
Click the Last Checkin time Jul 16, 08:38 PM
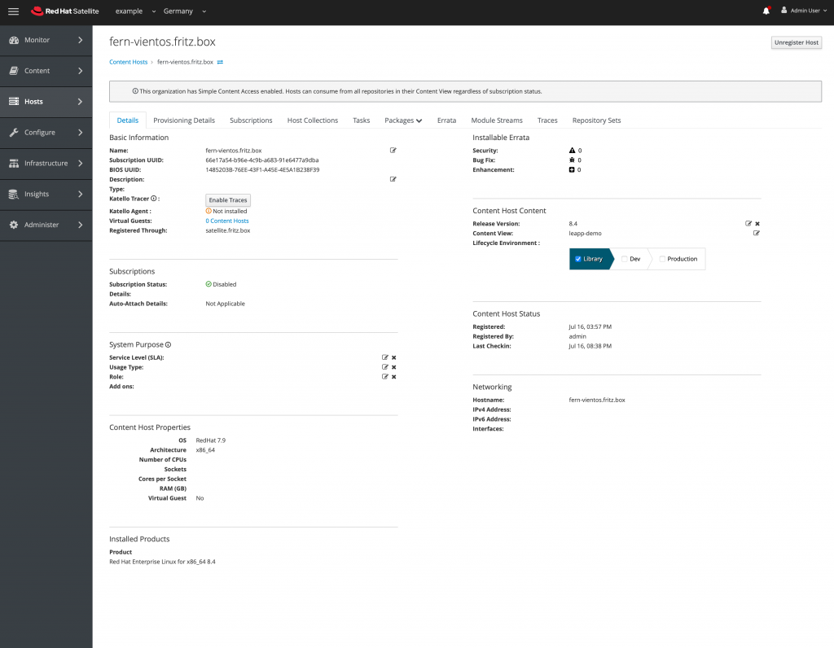tap(590, 346)
